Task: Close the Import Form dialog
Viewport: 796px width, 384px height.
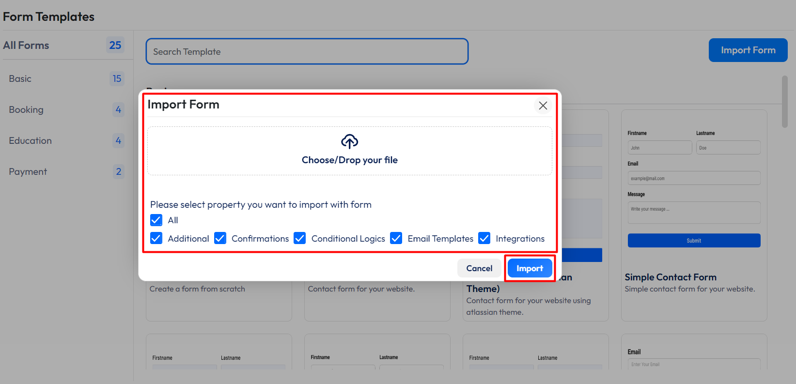Action: click(x=543, y=106)
